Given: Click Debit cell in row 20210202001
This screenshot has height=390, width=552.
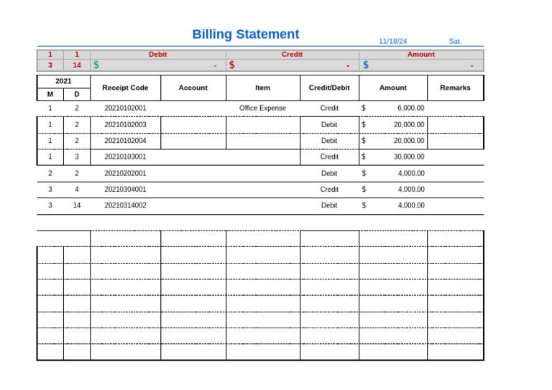Looking at the screenshot, I should pos(329,173).
